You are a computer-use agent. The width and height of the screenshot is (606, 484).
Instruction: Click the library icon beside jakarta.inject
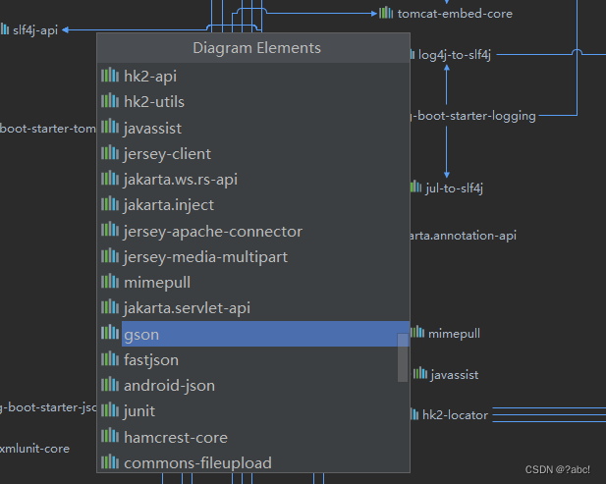[110, 204]
